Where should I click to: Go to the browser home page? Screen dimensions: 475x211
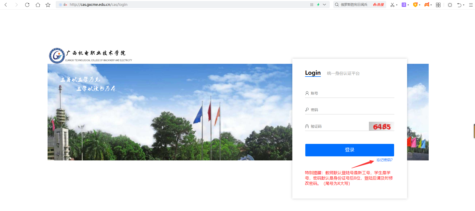[x=38, y=5]
